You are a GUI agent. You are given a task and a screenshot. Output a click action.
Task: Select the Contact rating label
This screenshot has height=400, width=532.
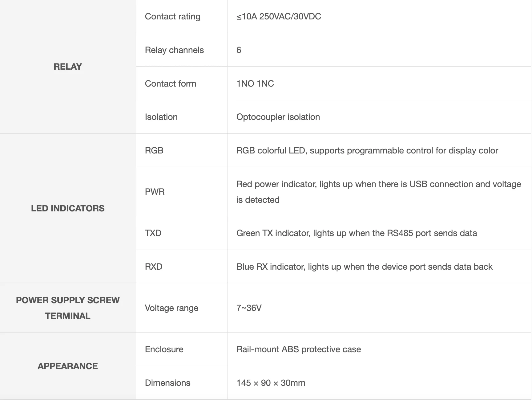[x=172, y=16]
